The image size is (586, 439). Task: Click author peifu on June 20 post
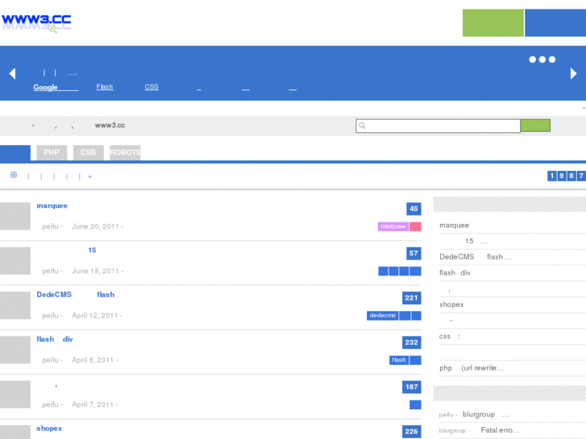pyautogui.click(x=50, y=227)
